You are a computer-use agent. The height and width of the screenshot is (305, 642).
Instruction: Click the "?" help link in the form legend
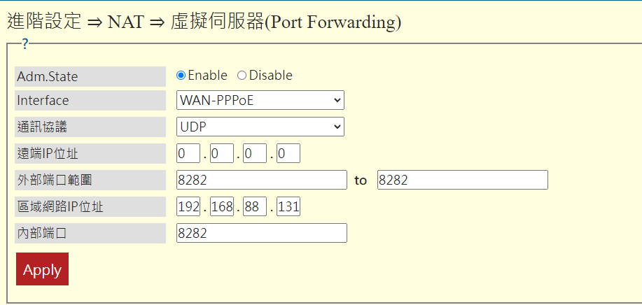click(x=25, y=44)
